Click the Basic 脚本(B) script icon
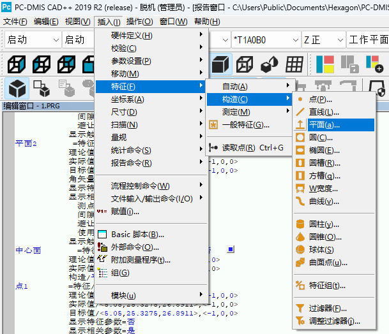Screen dimensions: 389x334 [102, 234]
